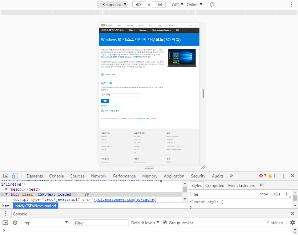
Task: Open the Default levels dropdown
Action: point(145,223)
